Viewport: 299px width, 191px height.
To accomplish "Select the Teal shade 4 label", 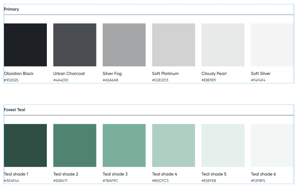I will pyautogui.click(x=165, y=174).
